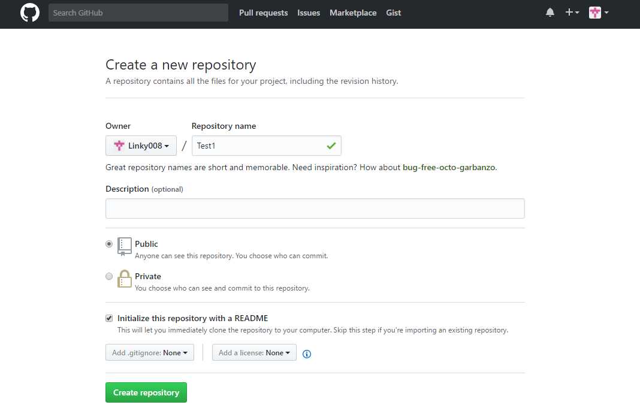Click the Private lock icon
The image size is (640, 408).
click(x=124, y=279)
